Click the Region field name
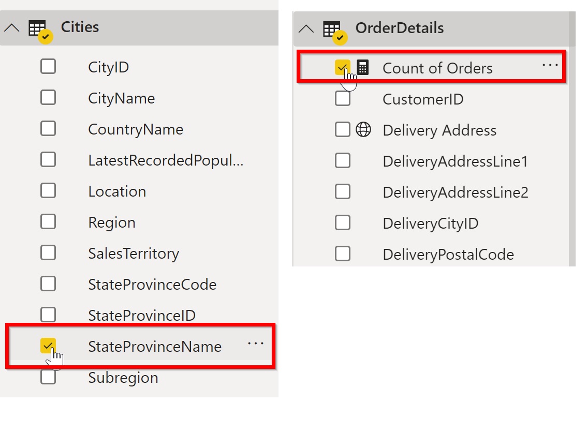 pyautogui.click(x=112, y=222)
